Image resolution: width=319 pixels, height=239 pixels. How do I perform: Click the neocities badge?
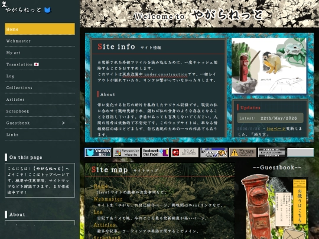pyautogui.click(x=214, y=152)
